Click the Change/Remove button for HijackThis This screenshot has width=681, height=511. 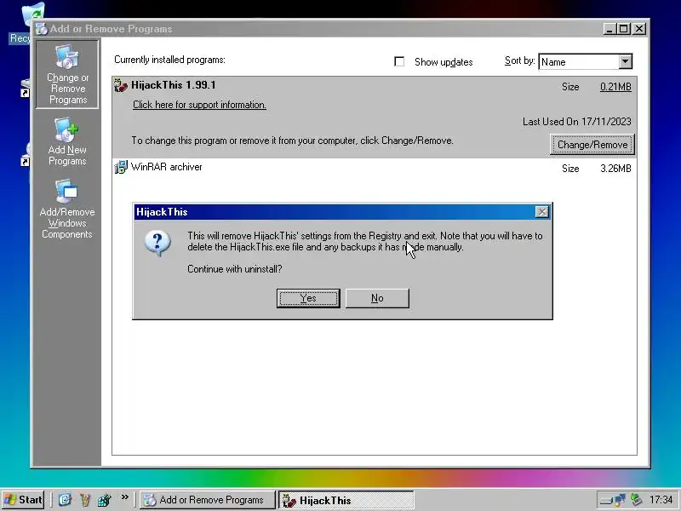(x=592, y=145)
